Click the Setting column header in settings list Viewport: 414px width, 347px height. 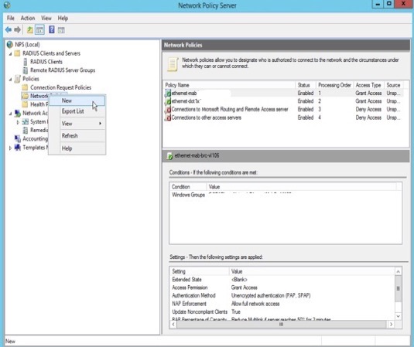[200, 271]
